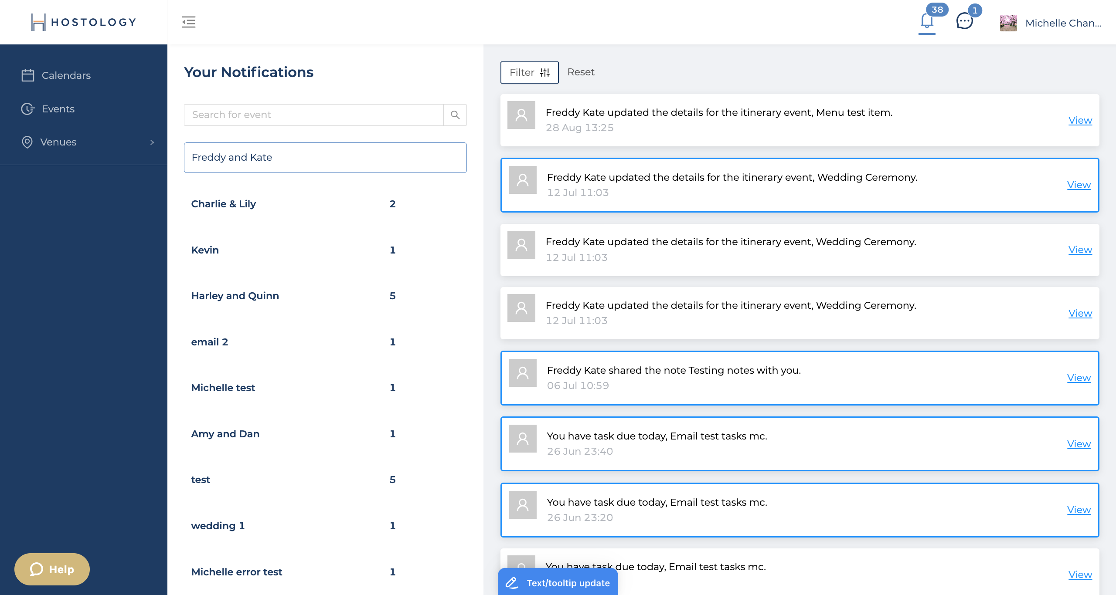Click the 38 notification count badge
Viewport: 1116px width, 595px height.
click(937, 10)
